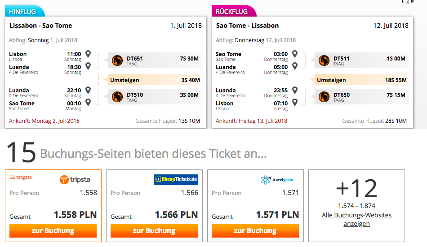The height and width of the screenshot is (247, 427).
Task: Click the Umsteigen 3S 40M layover bar
Action: tap(155, 80)
